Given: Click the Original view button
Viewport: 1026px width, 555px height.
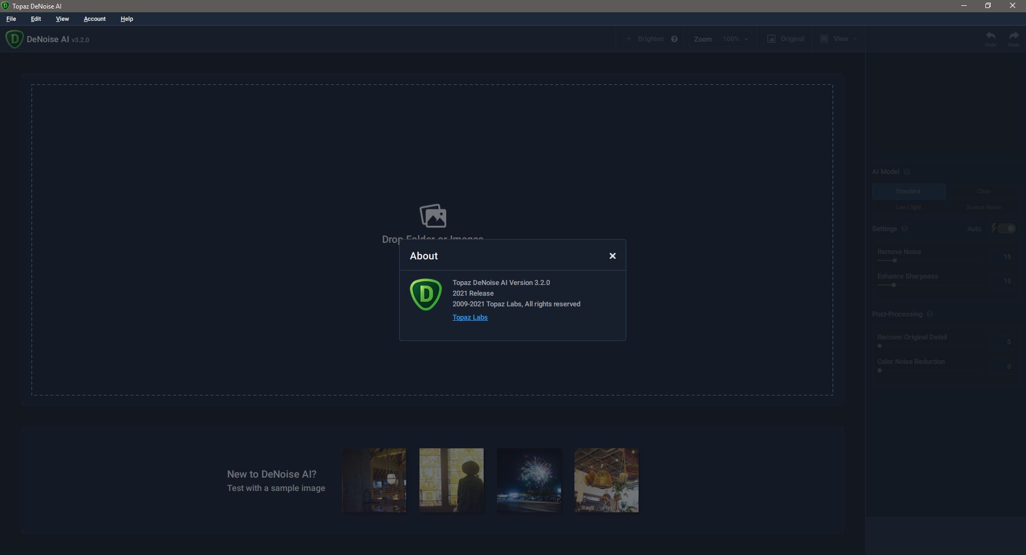Looking at the screenshot, I should click(x=786, y=39).
